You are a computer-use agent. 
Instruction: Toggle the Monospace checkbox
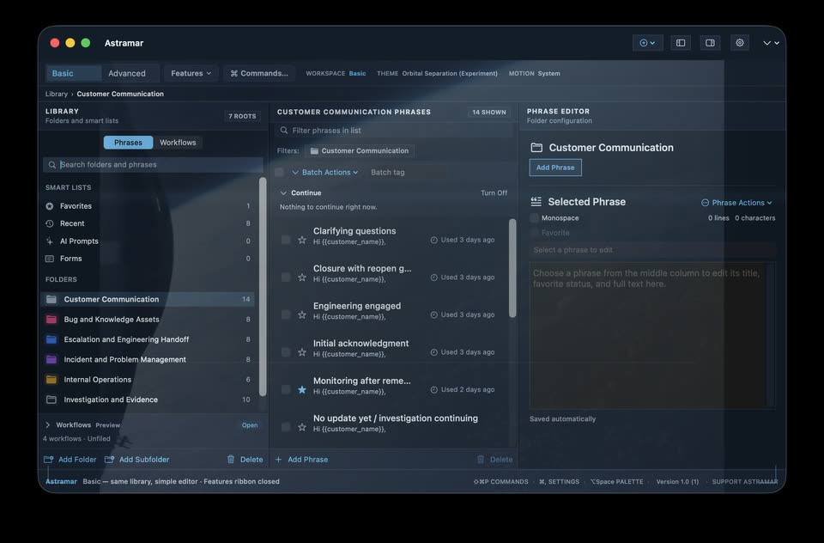point(535,218)
